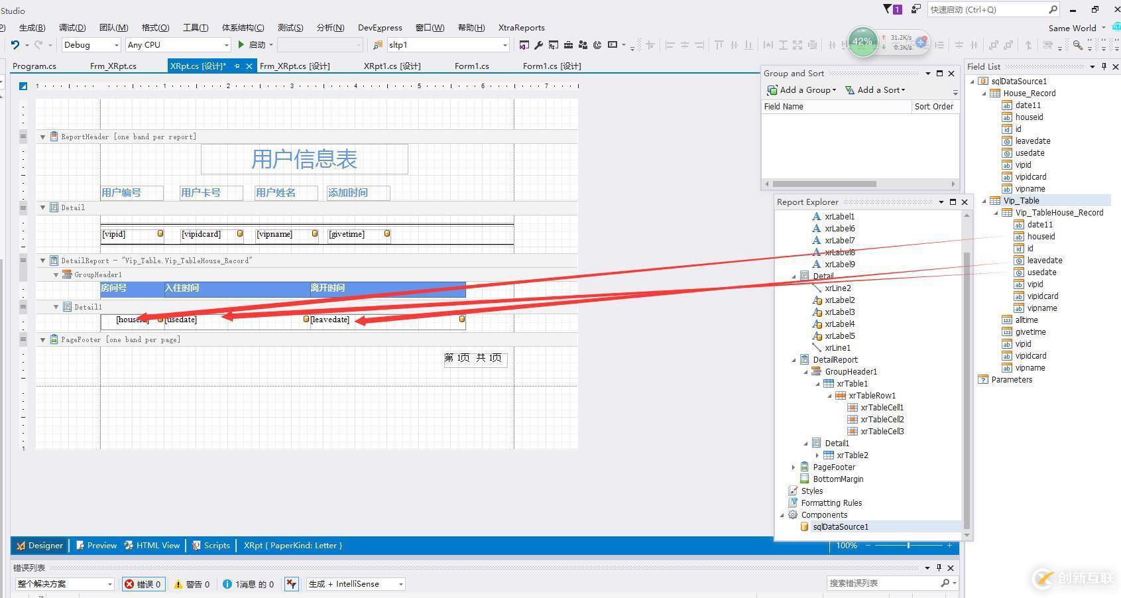1121x598 pixels.
Task: Expand the PageFooter node in Report Explorer
Action: pyautogui.click(x=794, y=467)
